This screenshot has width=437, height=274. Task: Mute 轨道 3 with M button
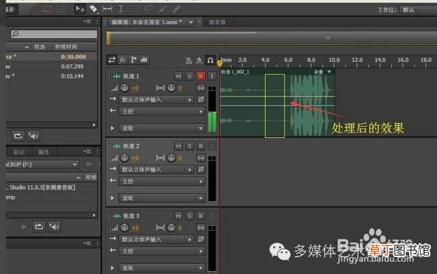click(178, 216)
